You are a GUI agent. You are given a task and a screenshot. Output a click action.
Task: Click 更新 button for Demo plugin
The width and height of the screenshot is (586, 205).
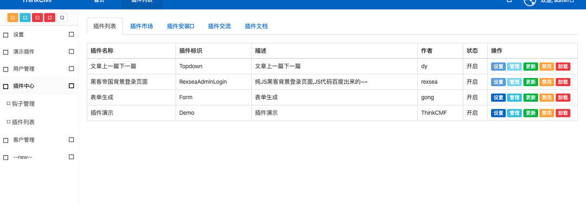click(x=531, y=113)
